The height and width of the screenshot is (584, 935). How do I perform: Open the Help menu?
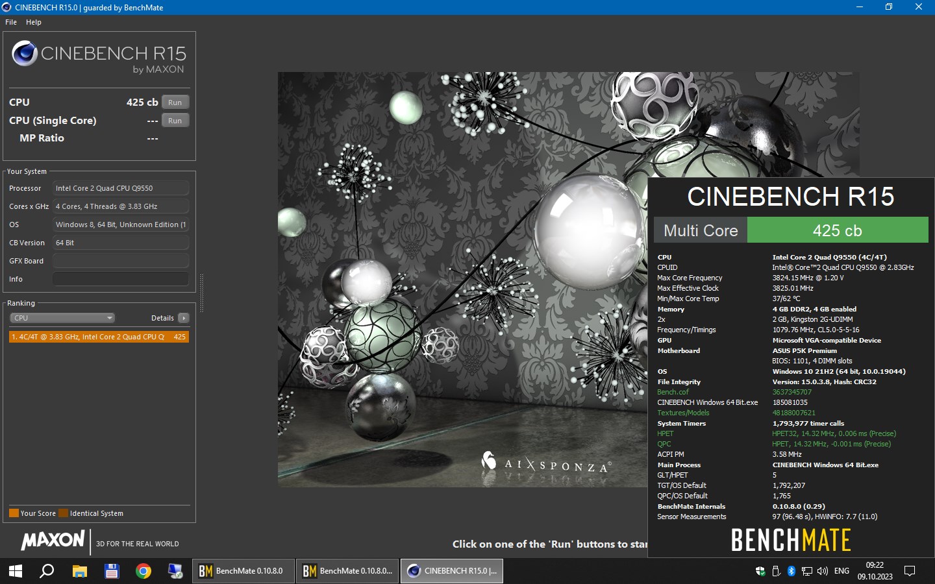point(34,22)
